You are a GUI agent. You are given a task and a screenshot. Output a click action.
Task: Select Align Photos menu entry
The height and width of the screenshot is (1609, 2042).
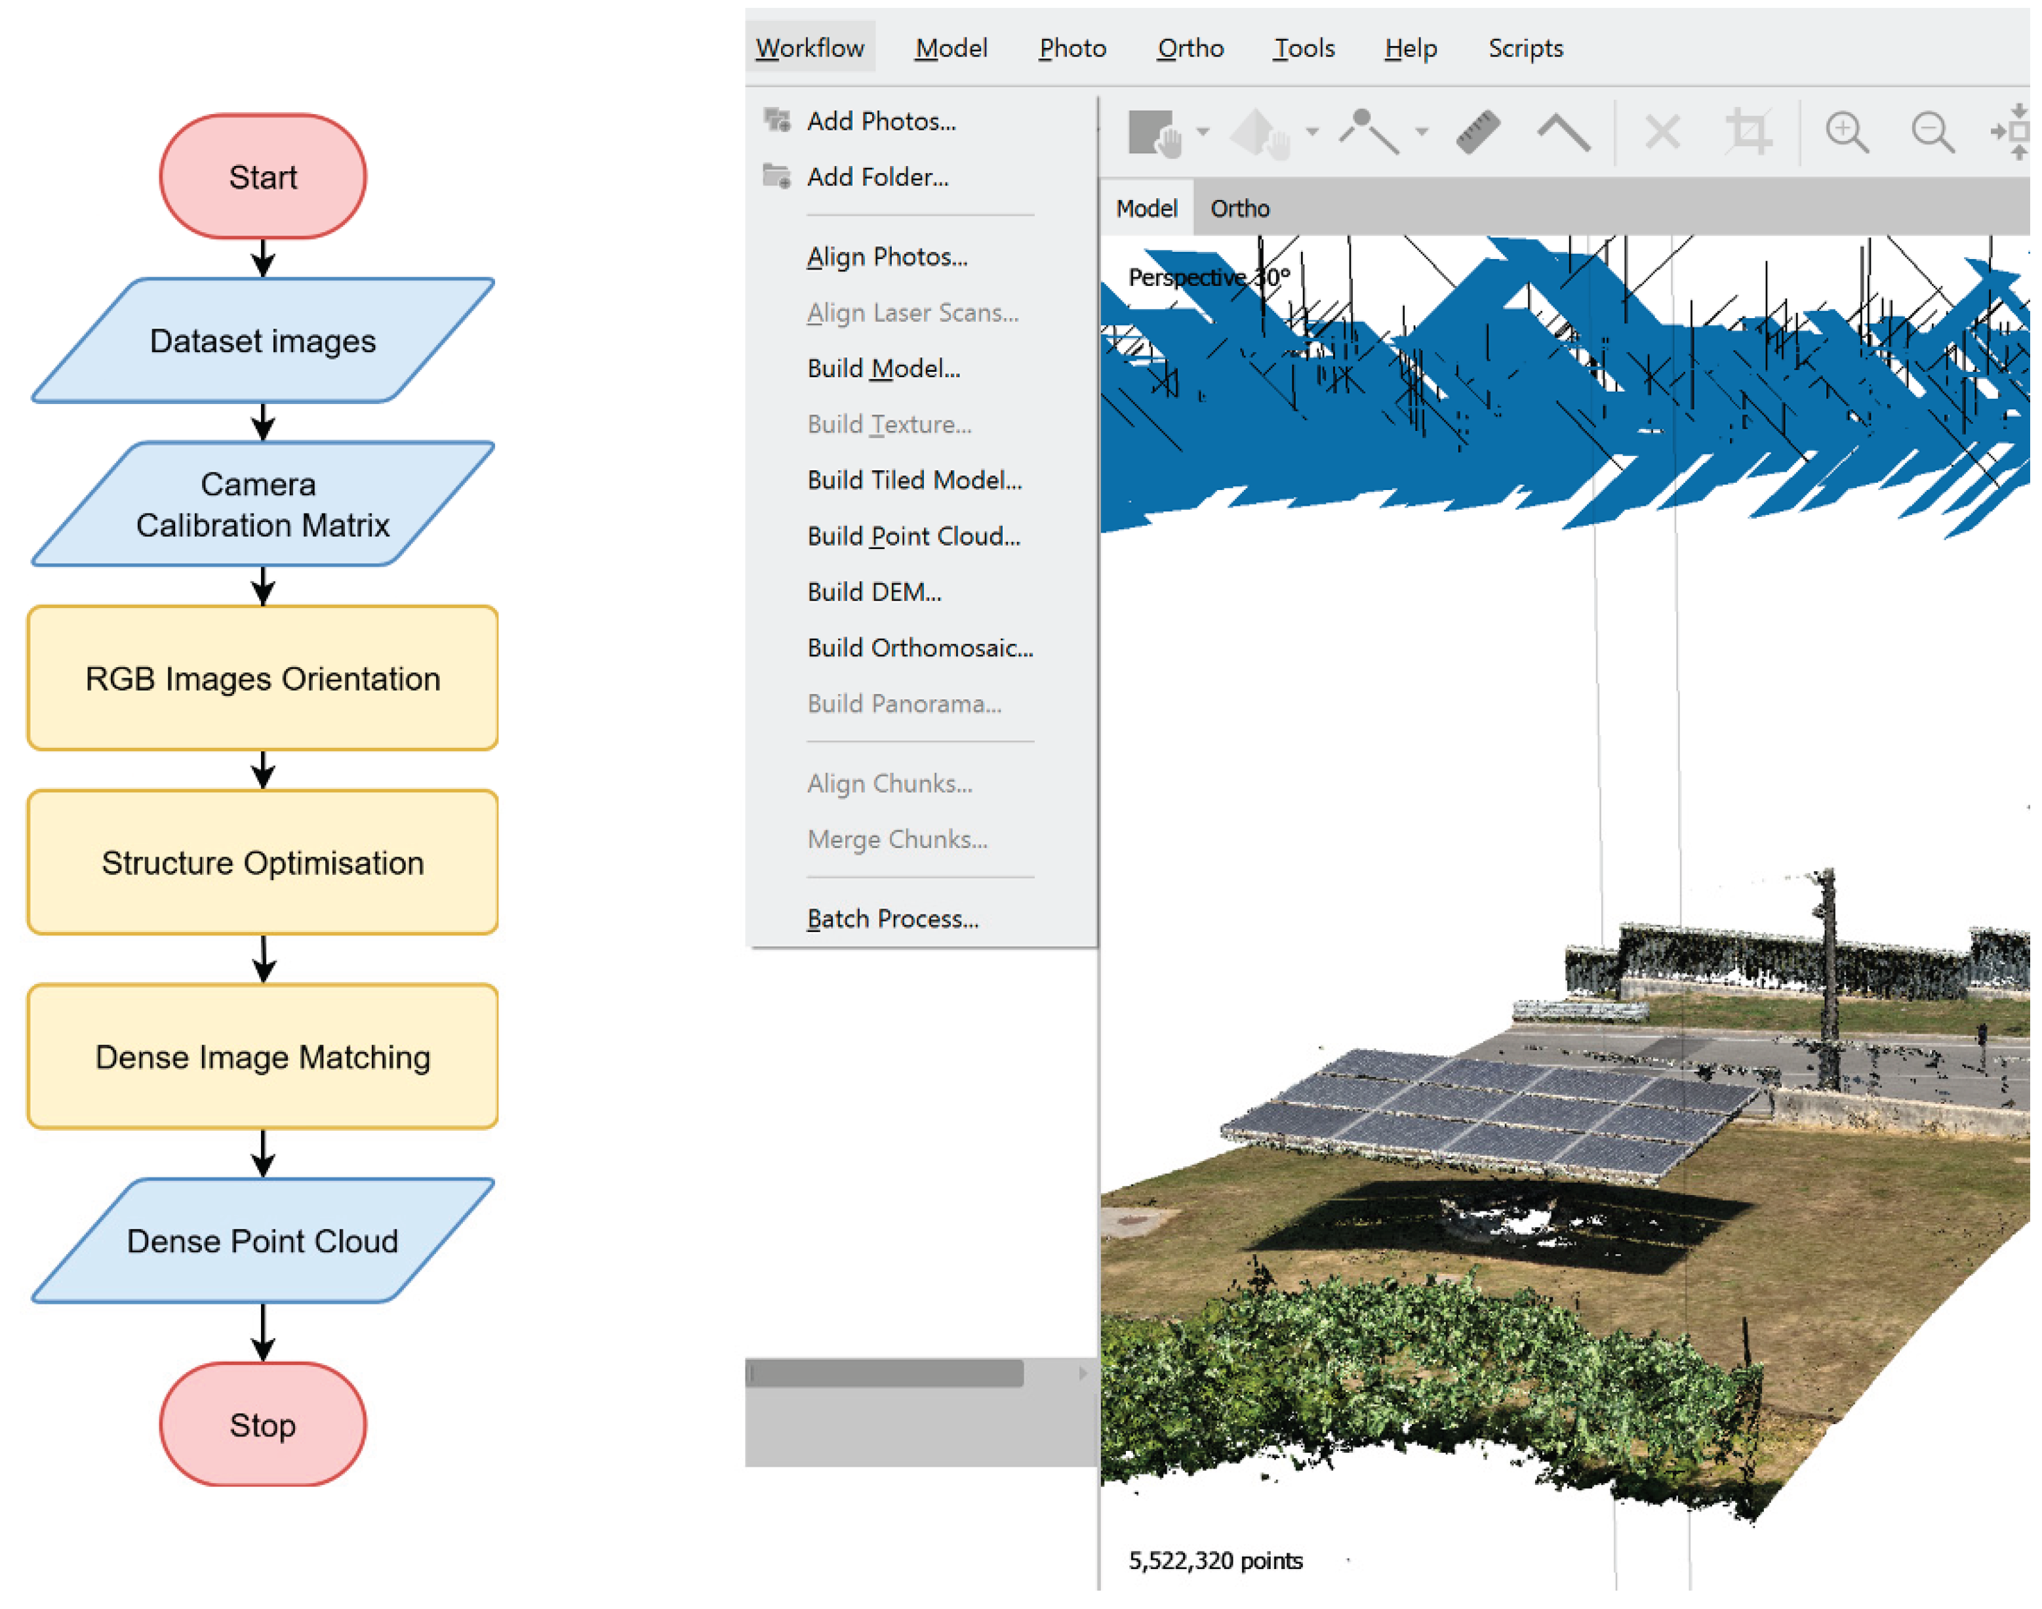887,257
